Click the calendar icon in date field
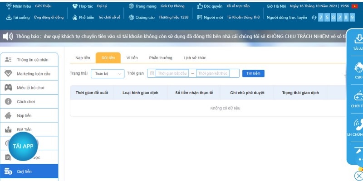This screenshot has height=181, width=363. (x=152, y=73)
